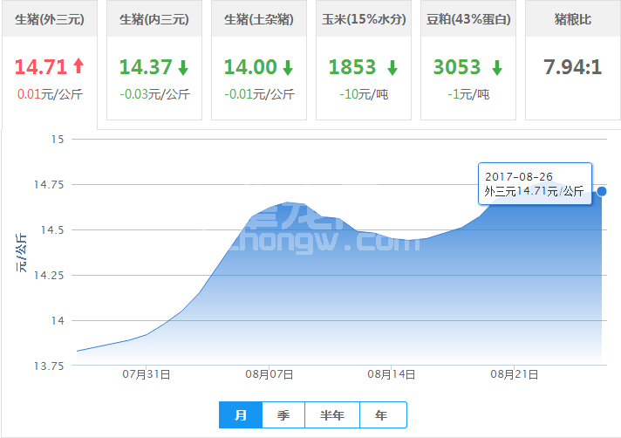This screenshot has width=621, height=438.
Task: Click the 7.94:1 ratio value
Action: (573, 67)
